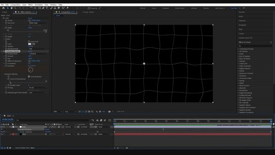Viewport: 275px width, 155px height.
Task: Click the Width slider handle
Action: (46, 32)
